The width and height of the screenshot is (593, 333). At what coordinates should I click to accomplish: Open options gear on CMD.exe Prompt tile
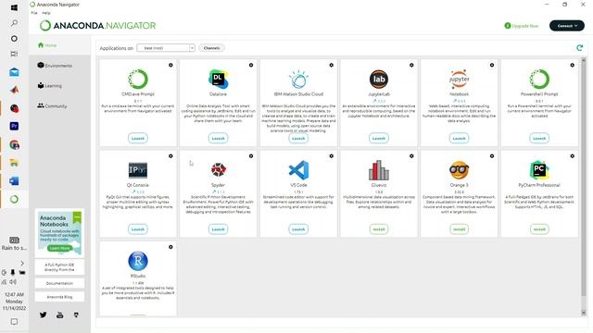170,65
